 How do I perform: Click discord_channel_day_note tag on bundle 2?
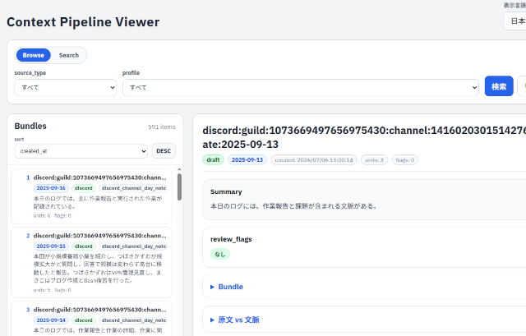[134, 246]
